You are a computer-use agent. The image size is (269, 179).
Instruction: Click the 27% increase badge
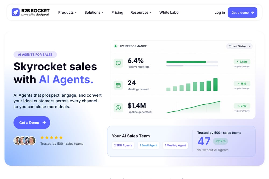[x=242, y=106]
